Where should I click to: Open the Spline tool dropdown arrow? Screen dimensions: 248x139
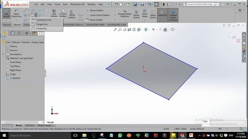pos(43,10)
